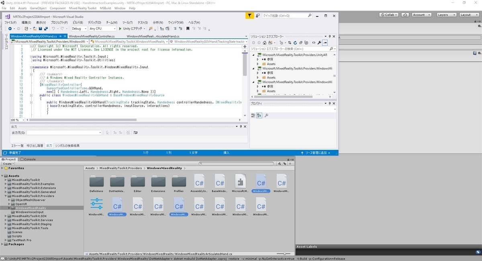Switch to Unity Console tab

tap(28, 159)
